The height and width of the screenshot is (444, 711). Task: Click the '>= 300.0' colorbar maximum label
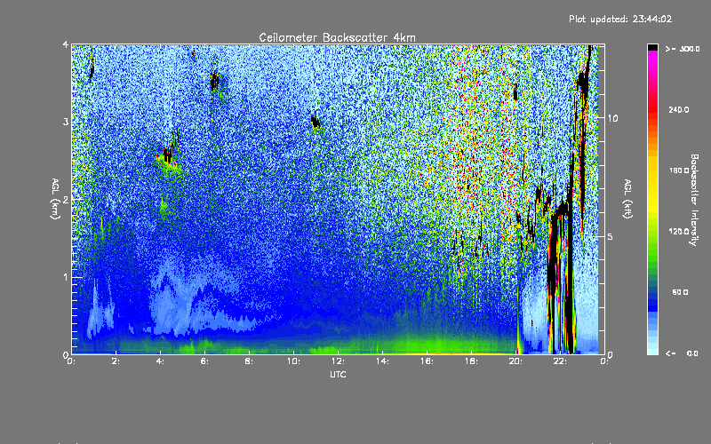click(x=682, y=49)
